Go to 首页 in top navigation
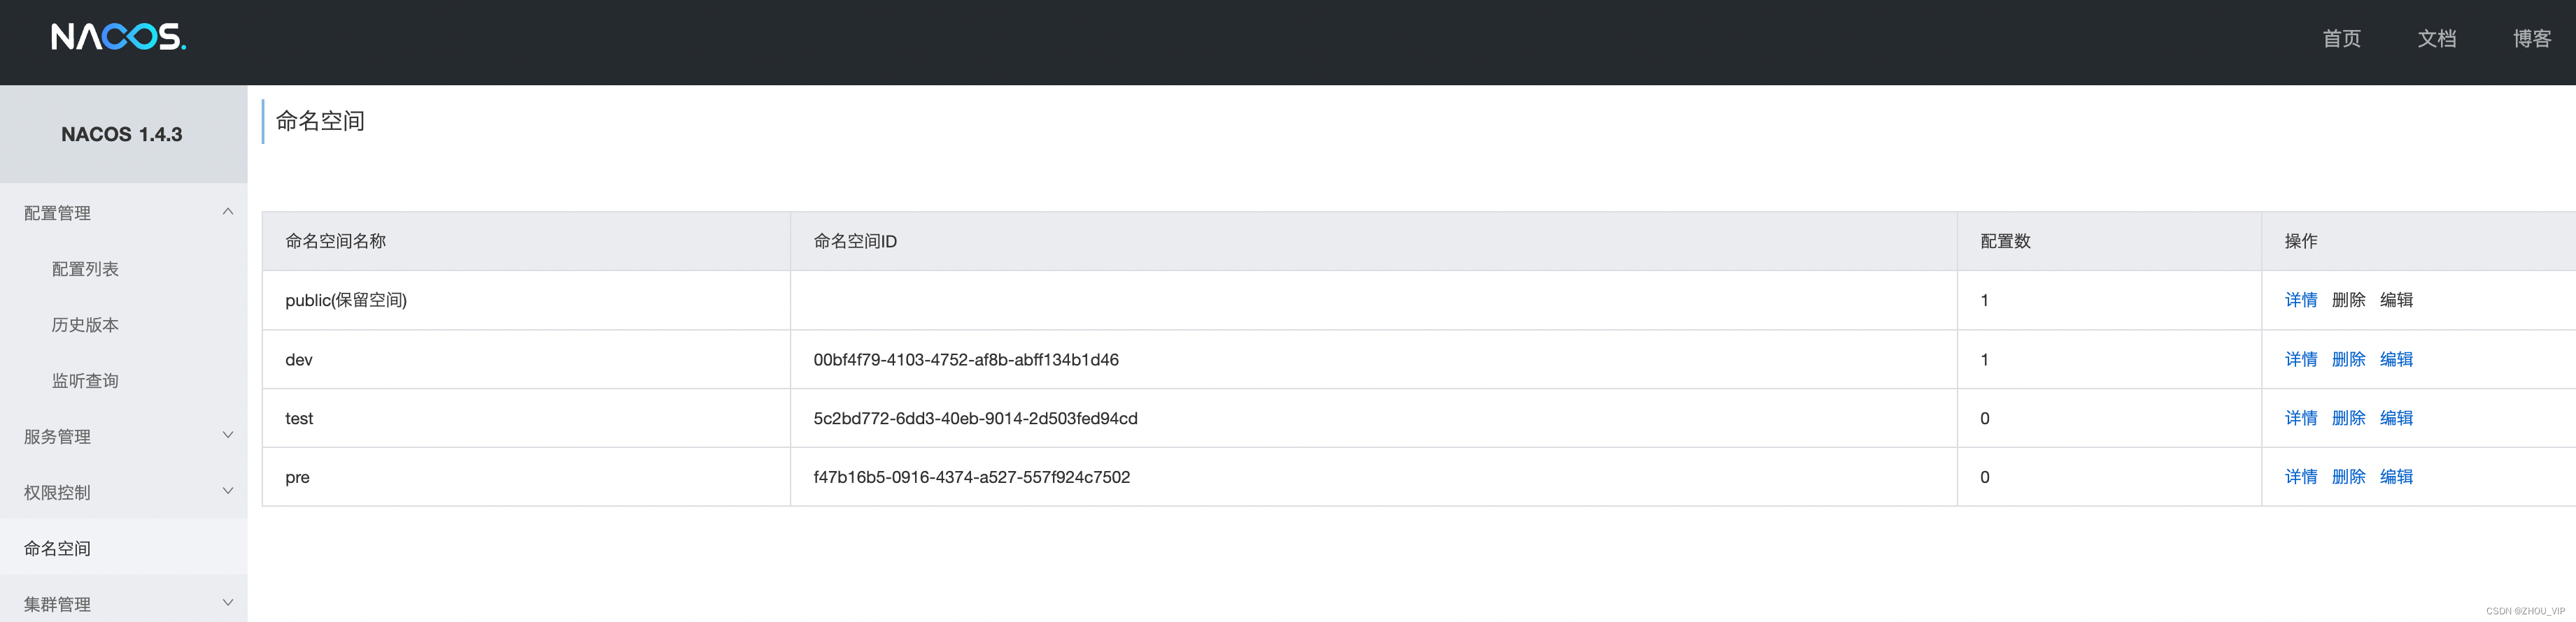 2341,38
